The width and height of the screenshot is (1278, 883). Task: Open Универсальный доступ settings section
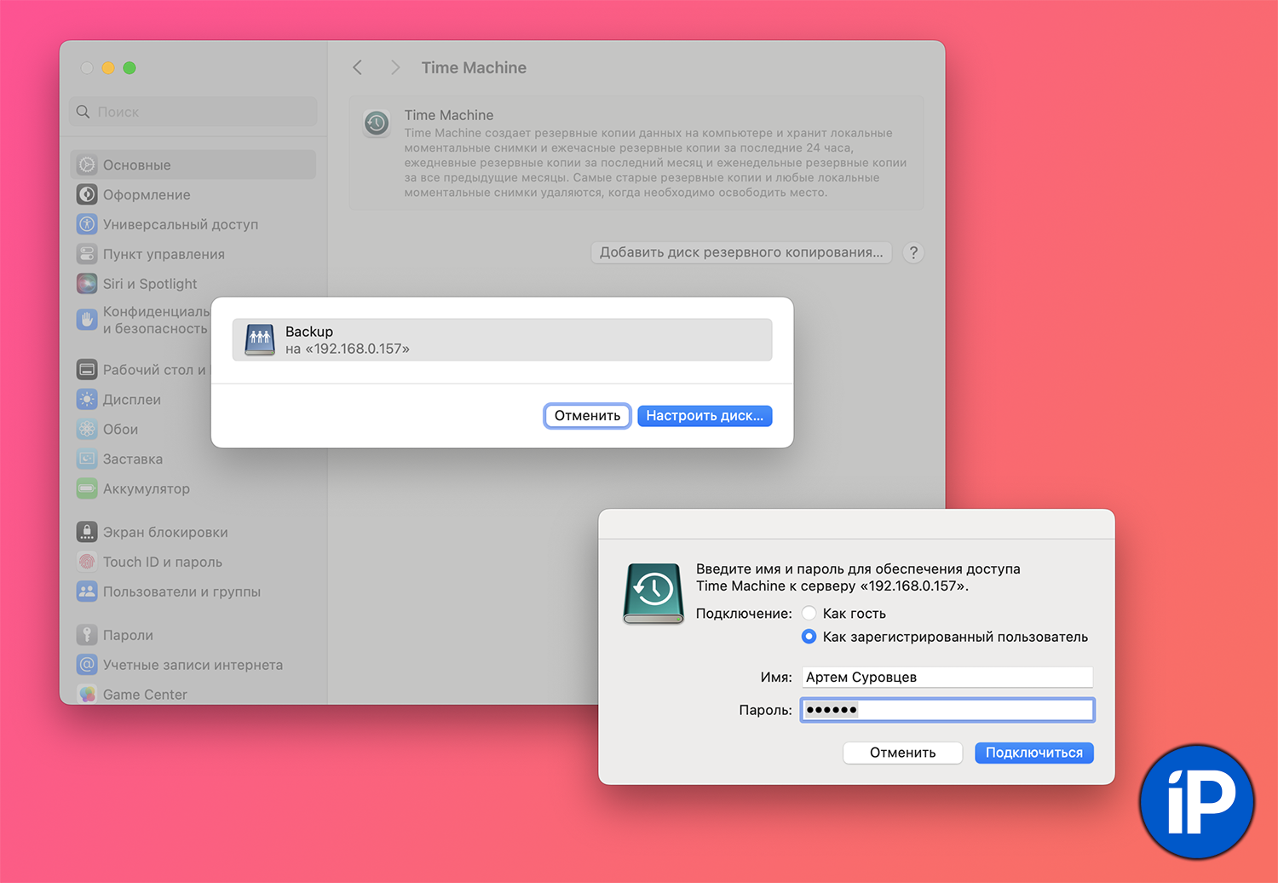coord(193,224)
